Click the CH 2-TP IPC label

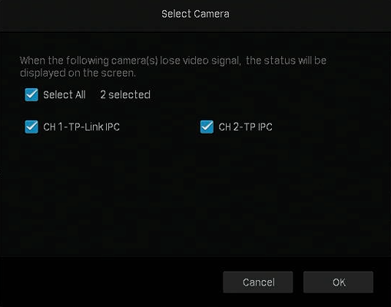[x=245, y=127]
